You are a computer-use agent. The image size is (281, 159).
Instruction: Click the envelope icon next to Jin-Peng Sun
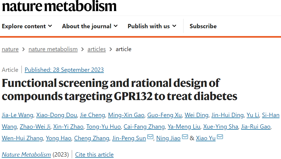pos(150,137)
